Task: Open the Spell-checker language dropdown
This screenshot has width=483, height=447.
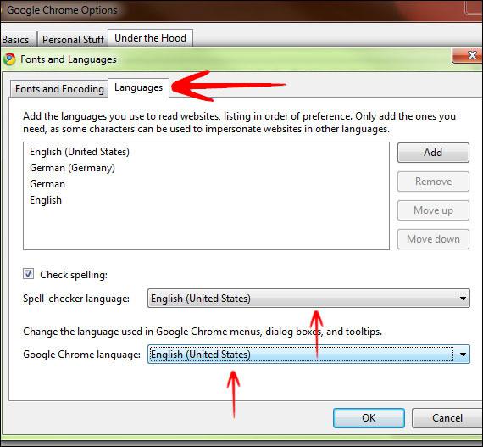Action: point(308,298)
